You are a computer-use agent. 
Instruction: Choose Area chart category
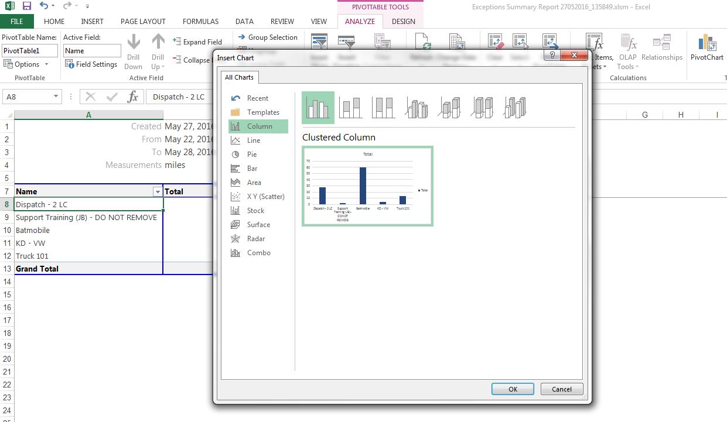pos(258,183)
